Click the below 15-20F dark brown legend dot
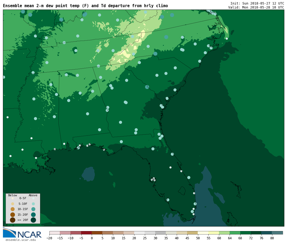This screenshot has width=287, height=243. click(x=13, y=215)
